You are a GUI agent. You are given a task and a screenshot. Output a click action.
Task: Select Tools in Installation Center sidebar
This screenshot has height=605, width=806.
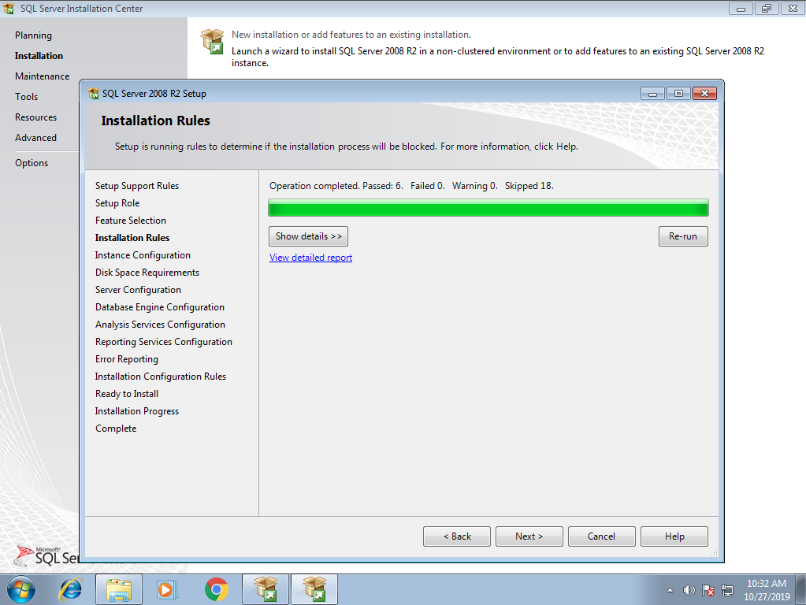click(x=26, y=97)
